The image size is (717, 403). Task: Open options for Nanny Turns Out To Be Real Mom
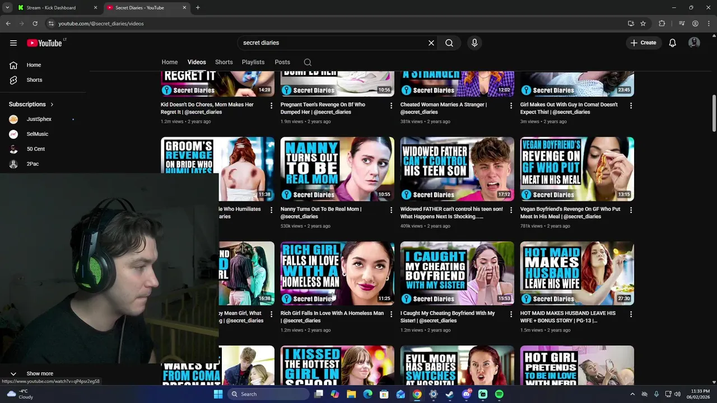pyautogui.click(x=391, y=210)
